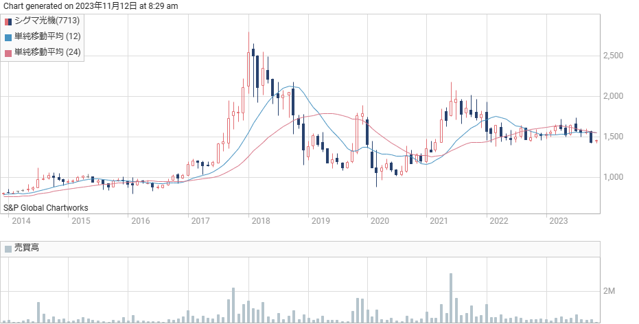Image resolution: width=639 pixels, height=324 pixels.
Task: Click the 2017 x-axis year label
Action: click(x=200, y=221)
